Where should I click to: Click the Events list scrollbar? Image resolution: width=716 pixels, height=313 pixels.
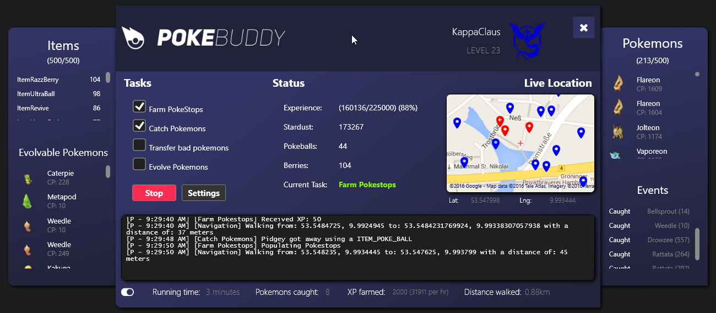pos(697,244)
